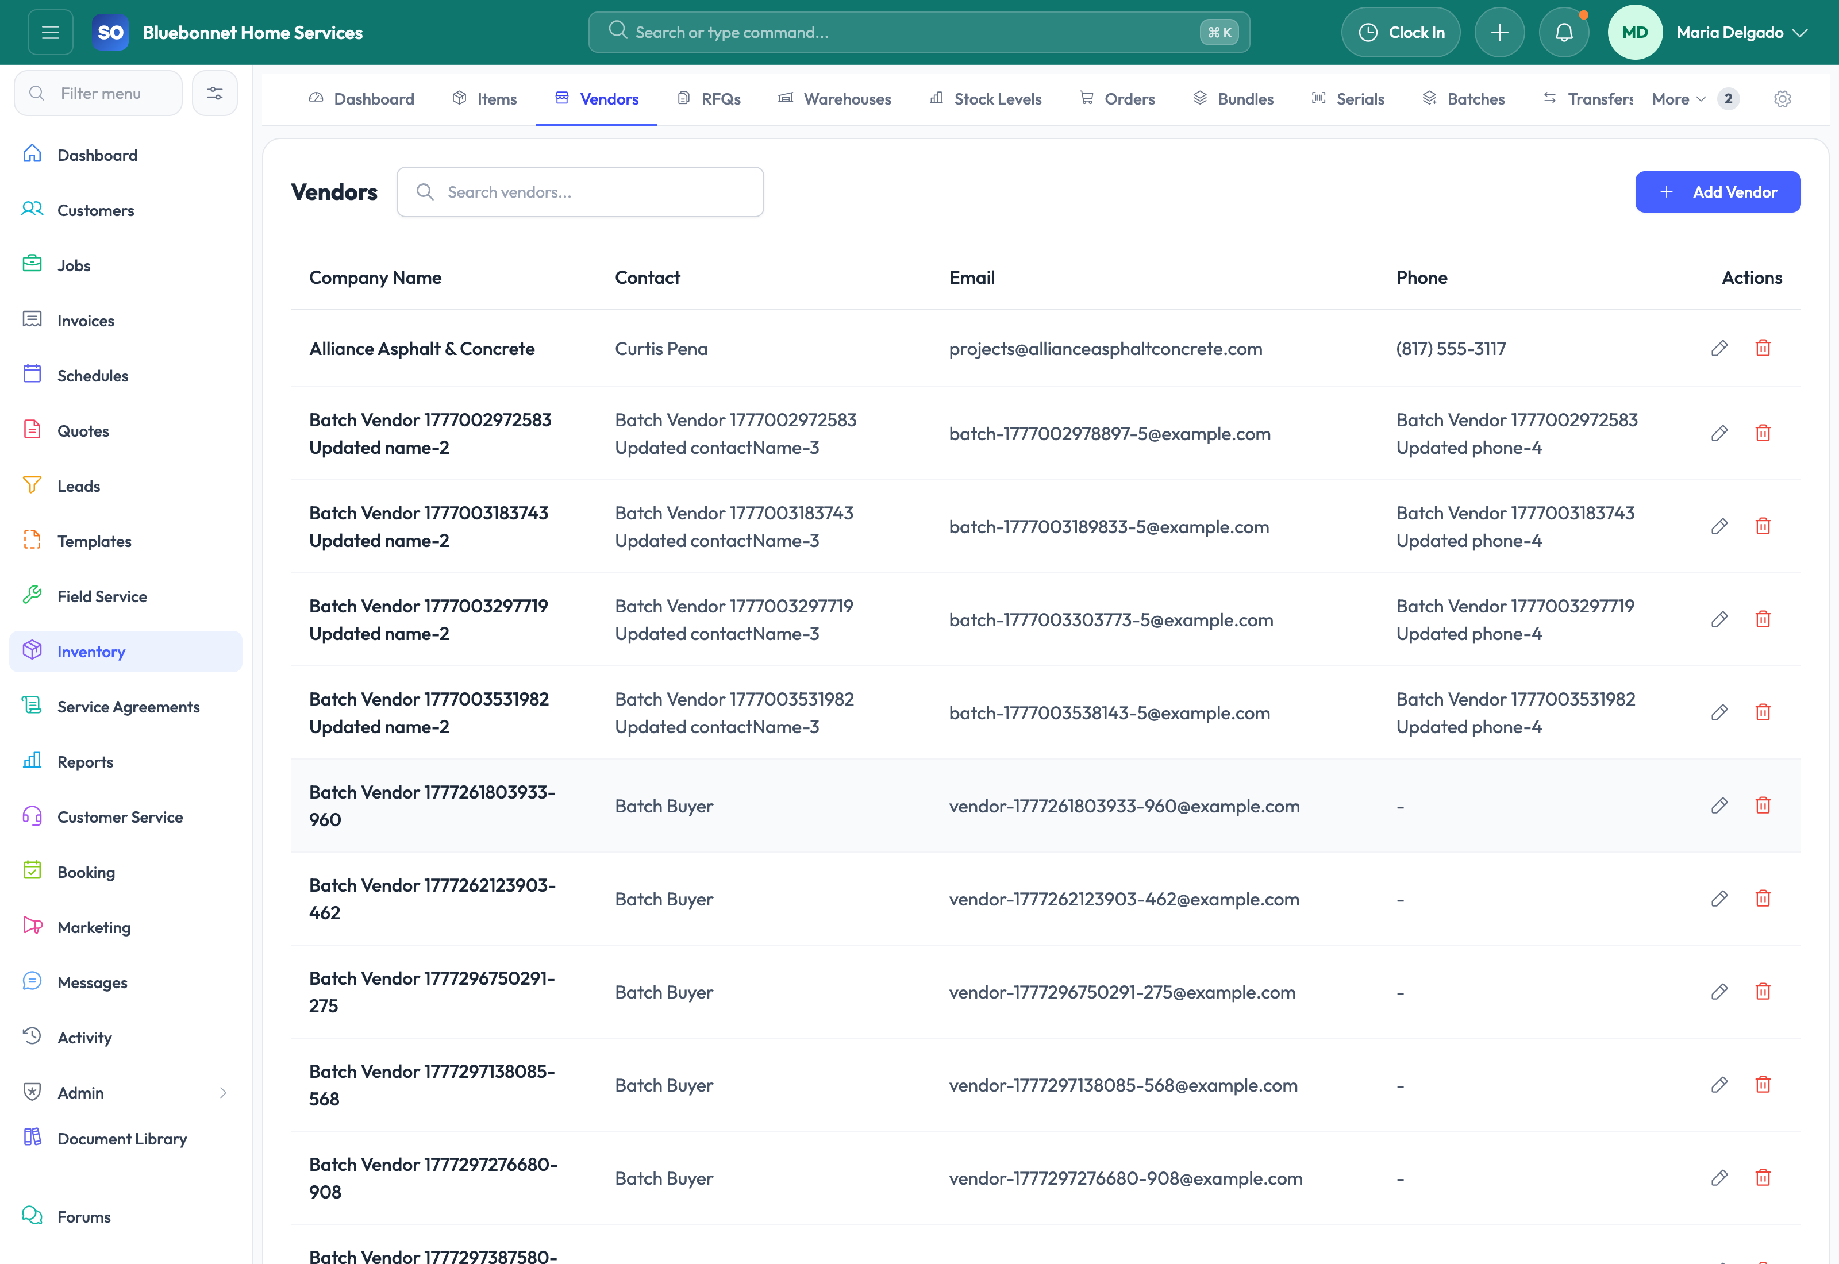This screenshot has width=1839, height=1264.
Task: Open the sidebar filter settings icon
Action: (x=214, y=94)
